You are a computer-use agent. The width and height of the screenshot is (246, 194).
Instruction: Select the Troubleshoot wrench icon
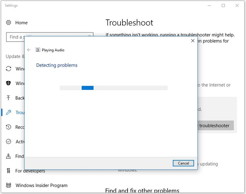[9, 112]
